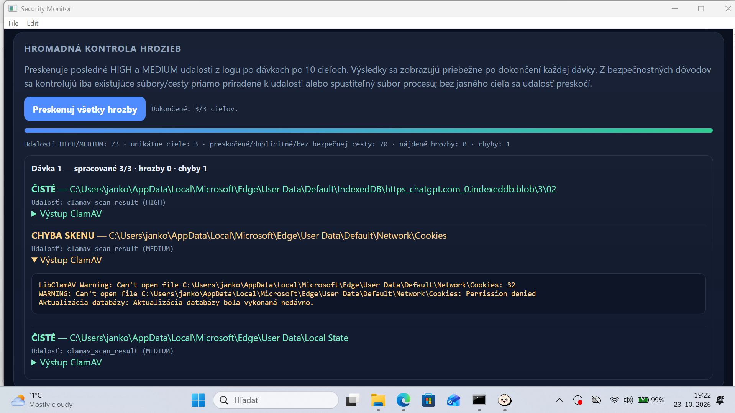Open Wi-Fi network settings tray icon

(x=614, y=400)
